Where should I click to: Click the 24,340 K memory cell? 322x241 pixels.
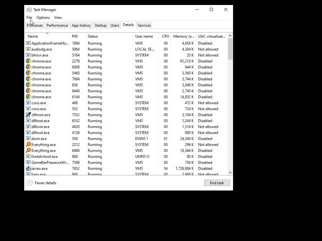187,138
